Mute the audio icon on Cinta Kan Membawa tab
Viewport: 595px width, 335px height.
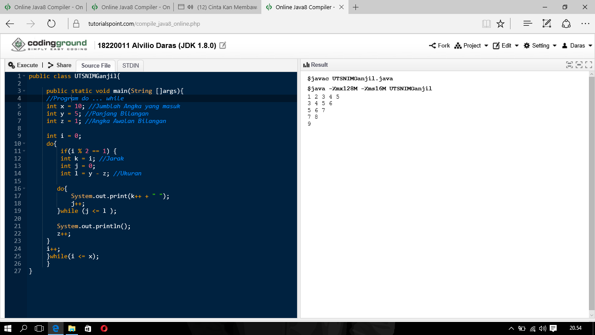190,7
